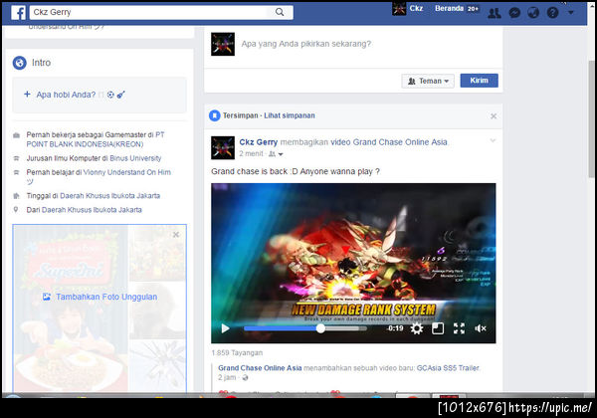
Task: Open the video settings gear
Action: (x=417, y=328)
